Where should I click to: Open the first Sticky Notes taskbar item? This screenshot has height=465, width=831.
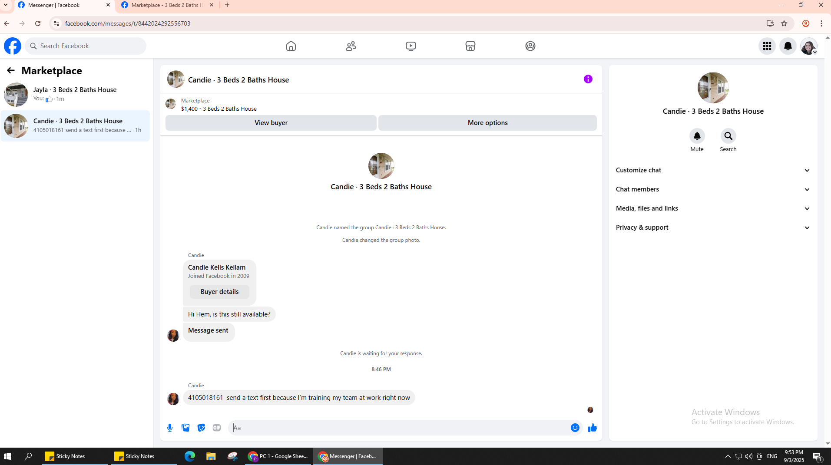(x=75, y=456)
